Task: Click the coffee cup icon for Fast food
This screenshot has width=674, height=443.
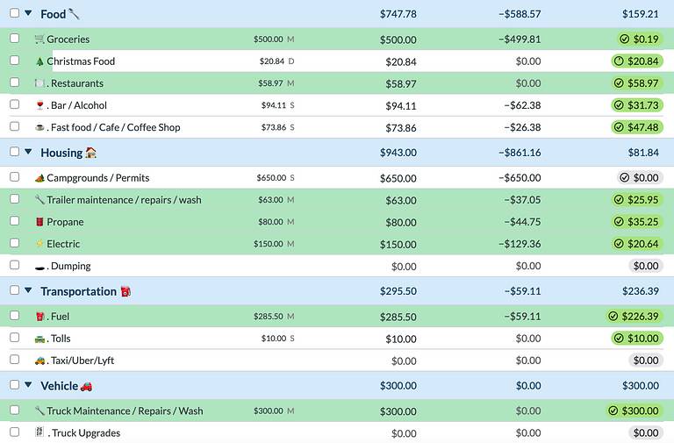Action: 39,127
